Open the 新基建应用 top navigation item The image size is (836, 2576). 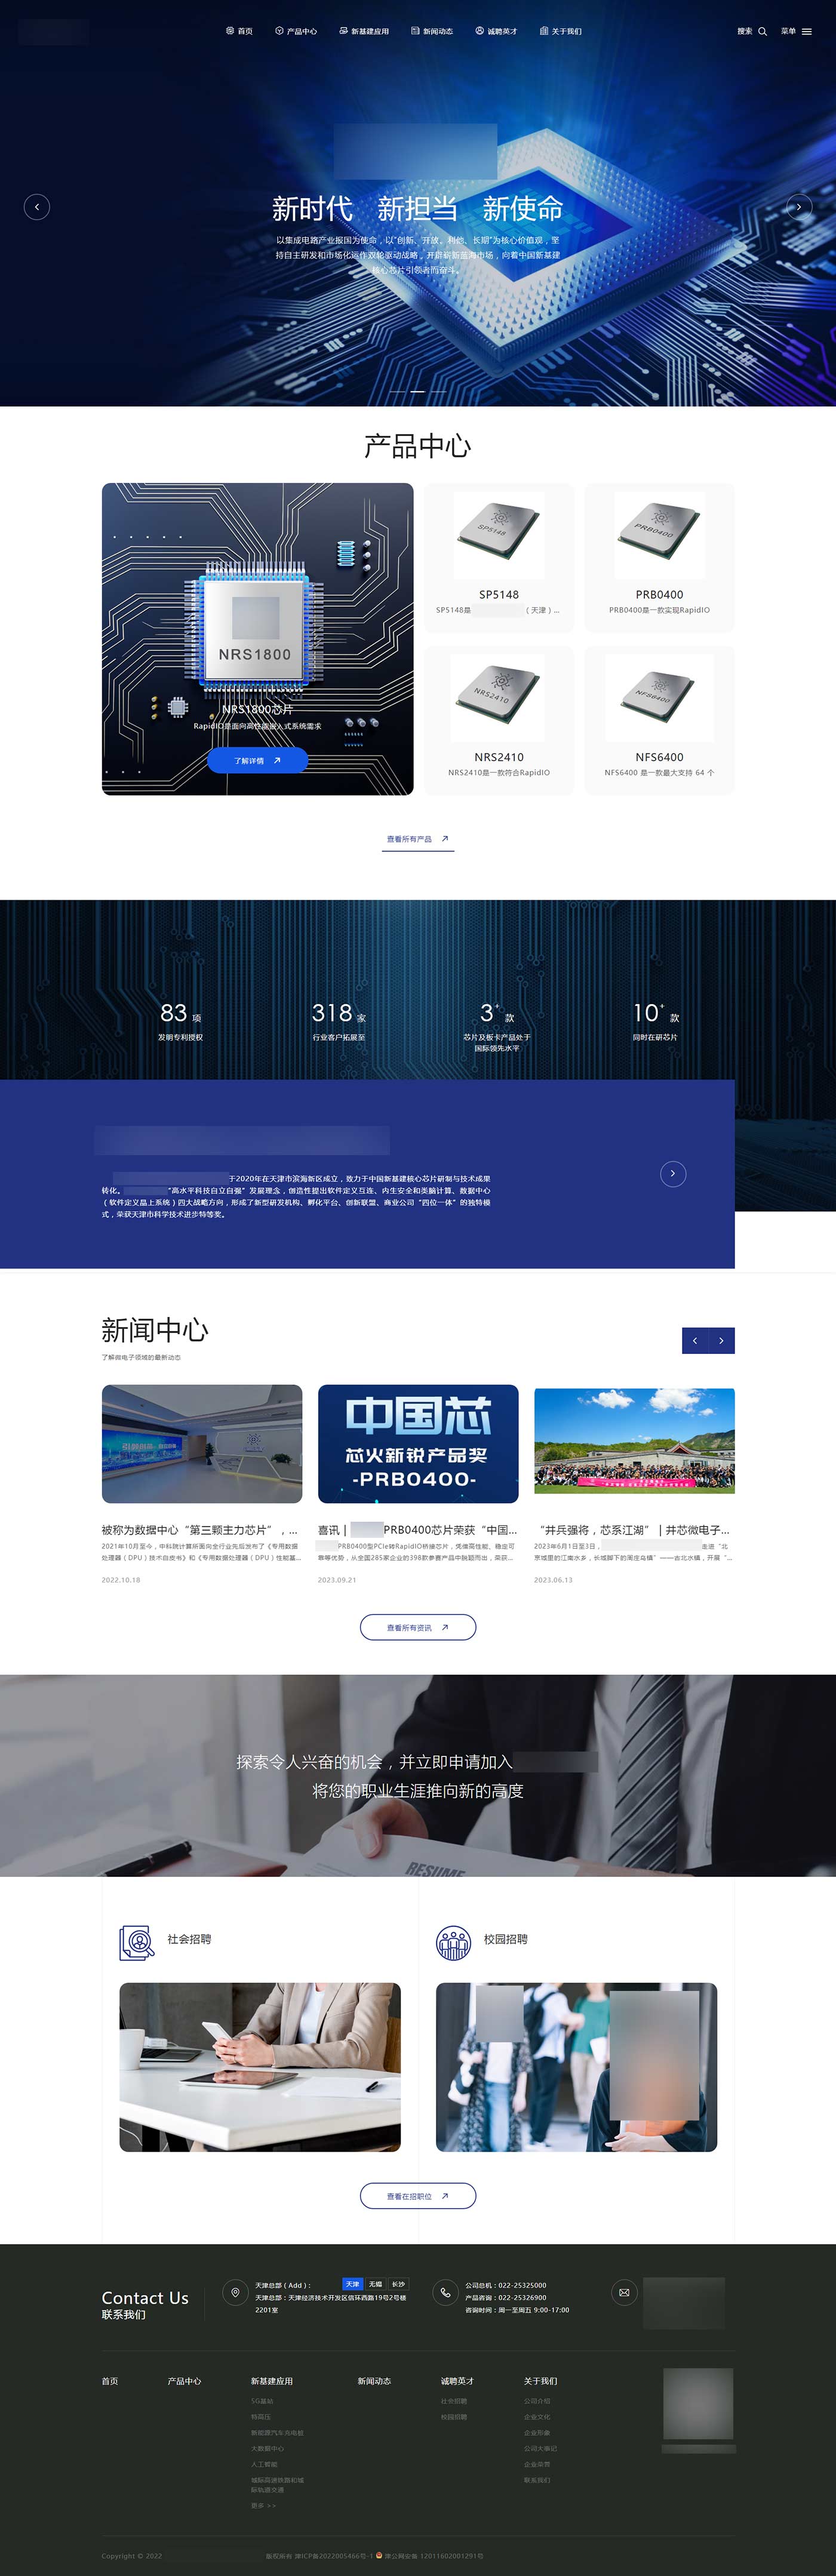(x=364, y=31)
